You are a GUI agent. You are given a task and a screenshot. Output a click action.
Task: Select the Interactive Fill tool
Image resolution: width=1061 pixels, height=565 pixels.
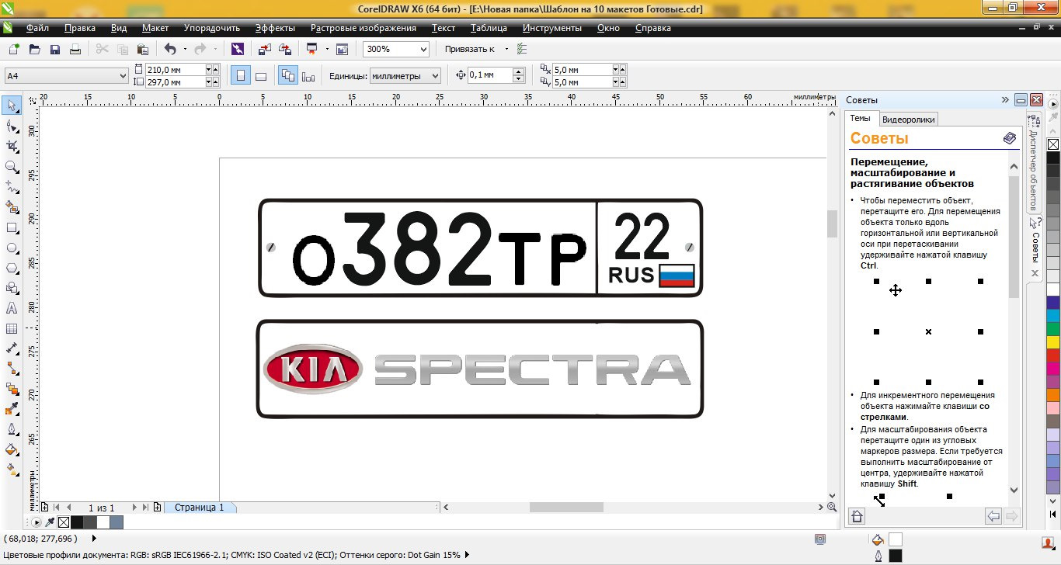pyautogui.click(x=12, y=470)
